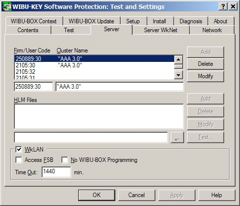This screenshot has height=206, width=240.
Task: Select the Network tab
Action: (x=212, y=30)
